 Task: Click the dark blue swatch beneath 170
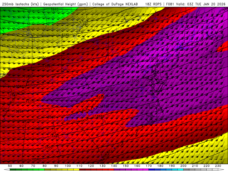[x=152, y=170]
